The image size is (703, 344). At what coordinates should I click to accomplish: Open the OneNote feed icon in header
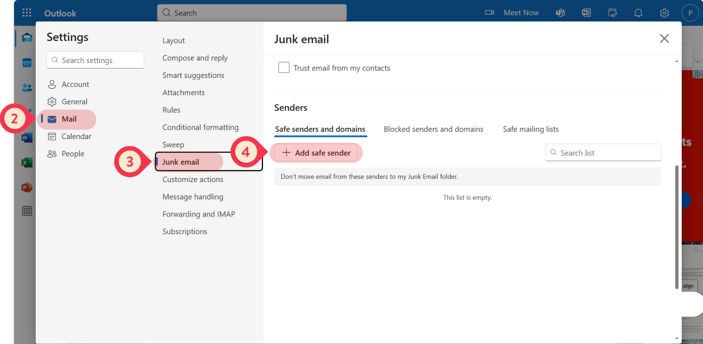click(587, 13)
